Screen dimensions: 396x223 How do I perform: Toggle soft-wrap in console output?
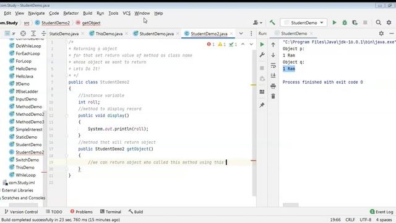(x=273, y=66)
